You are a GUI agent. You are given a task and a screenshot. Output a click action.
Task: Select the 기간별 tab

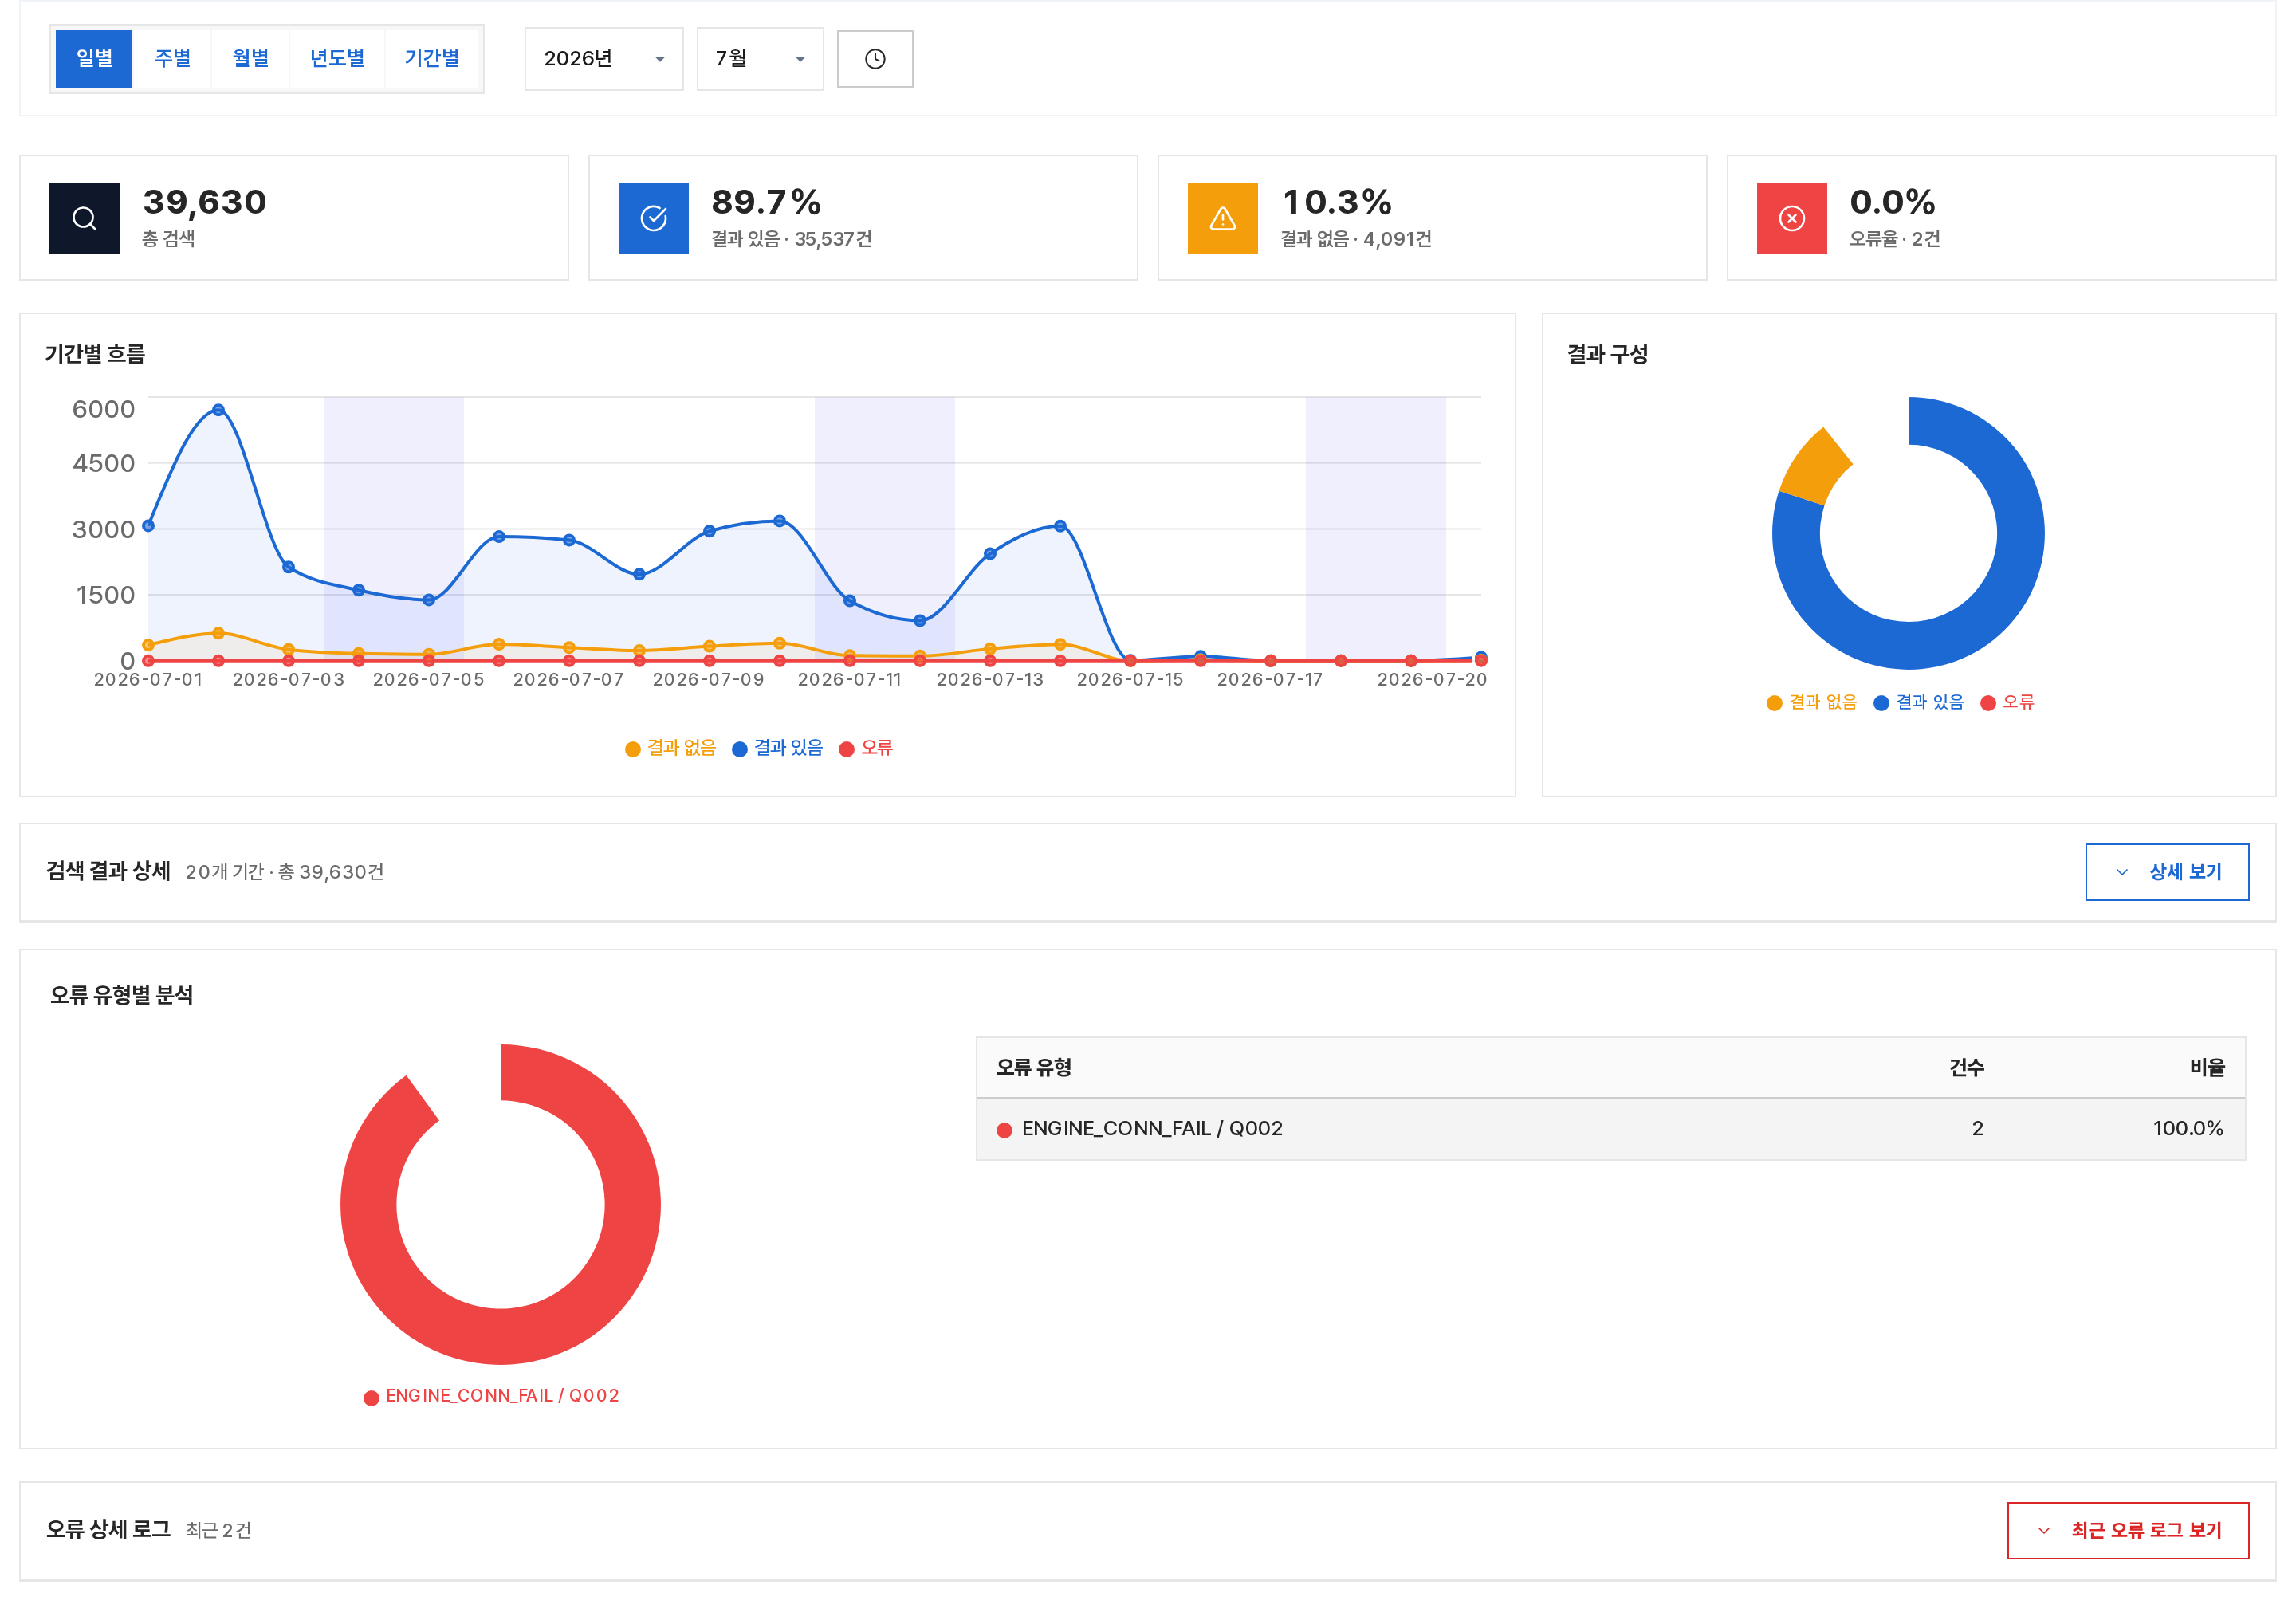[431, 59]
